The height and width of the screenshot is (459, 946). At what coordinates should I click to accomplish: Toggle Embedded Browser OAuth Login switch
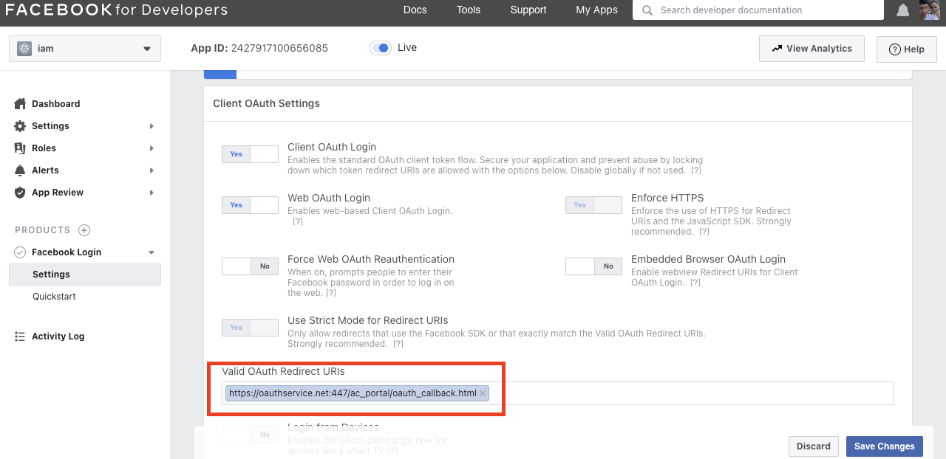coord(593,266)
